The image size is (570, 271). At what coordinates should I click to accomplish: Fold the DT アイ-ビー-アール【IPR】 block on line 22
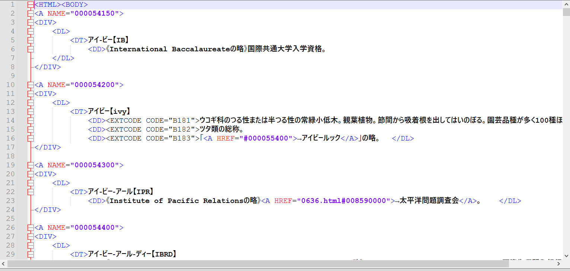[30, 192]
